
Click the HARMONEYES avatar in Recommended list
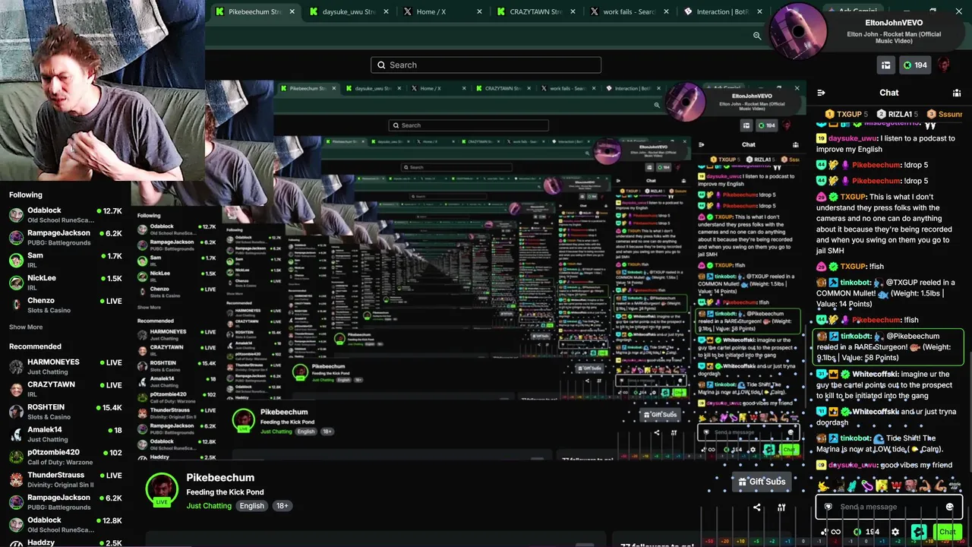click(16, 367)
